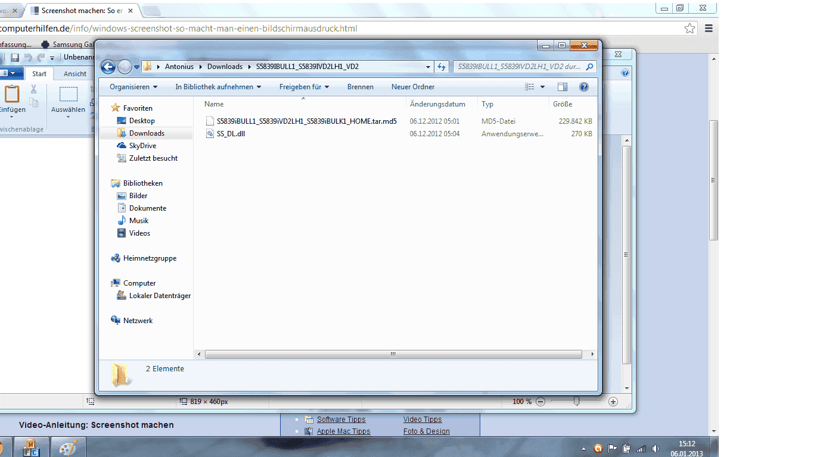814x457 pixels.
Task: Open In Bibliothek aufnehmen dropdown
Action: tap(218, 87)
